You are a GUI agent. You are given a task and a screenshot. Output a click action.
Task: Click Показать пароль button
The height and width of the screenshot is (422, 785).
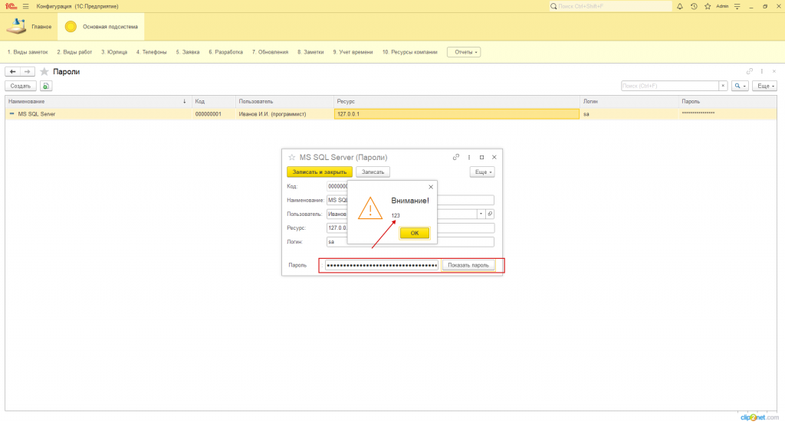coord(468,266)
